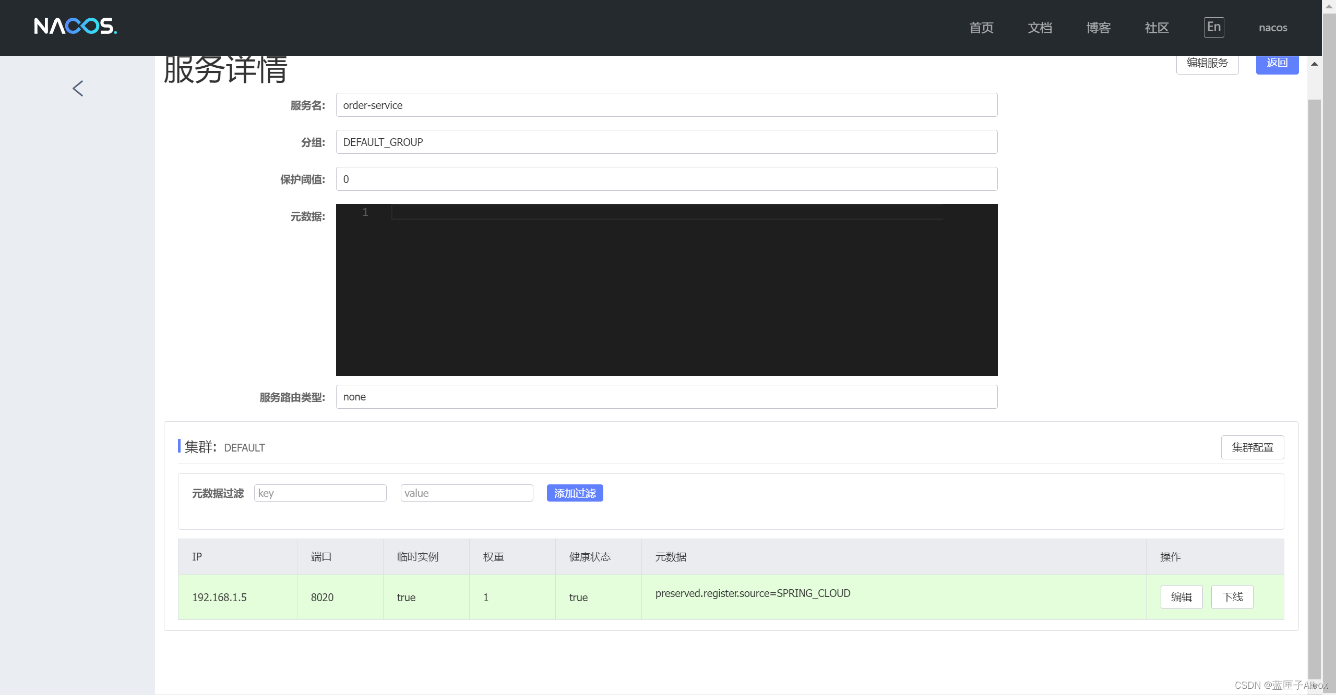Focus the 保护阈值 field

666,179
